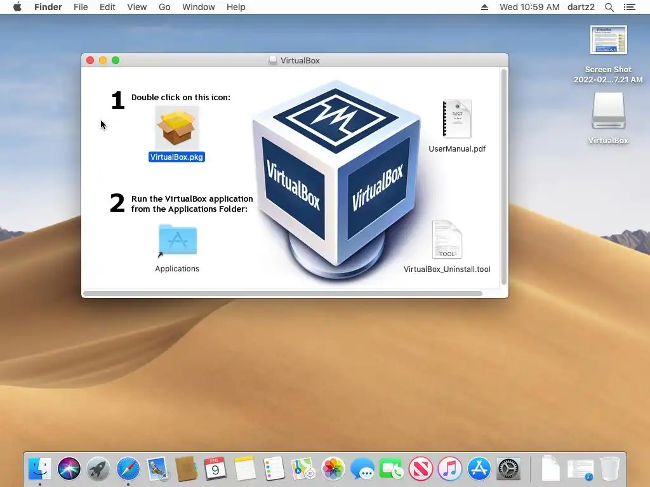Click the horizontal scrollbar in VirtualBox window
The height and width of the screenshot is (487, 650).
tap(282, 294)
